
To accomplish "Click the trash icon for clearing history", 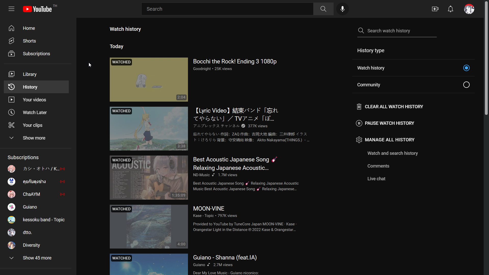I will tap(359, 107).
